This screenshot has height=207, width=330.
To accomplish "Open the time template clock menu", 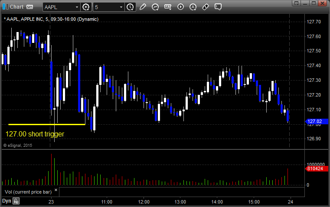I will pos(130,7).
